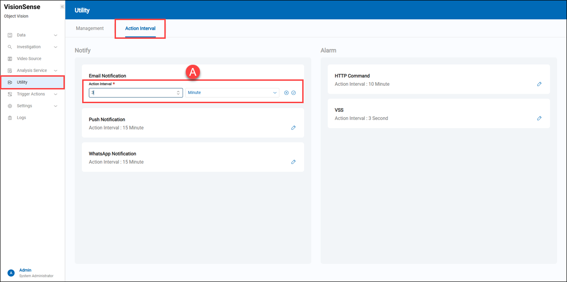The image size is (567, 282).
Task: Click the Action Interval stepper arrows
Action: [x=178, y=93]
